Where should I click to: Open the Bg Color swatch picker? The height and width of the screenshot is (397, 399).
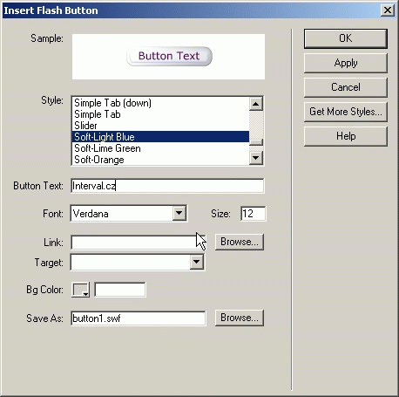[x=80, y=290]
